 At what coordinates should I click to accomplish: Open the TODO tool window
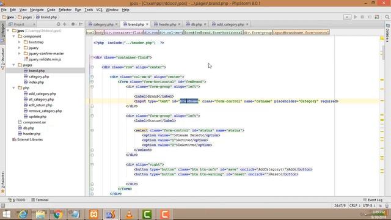click(16, 200)
